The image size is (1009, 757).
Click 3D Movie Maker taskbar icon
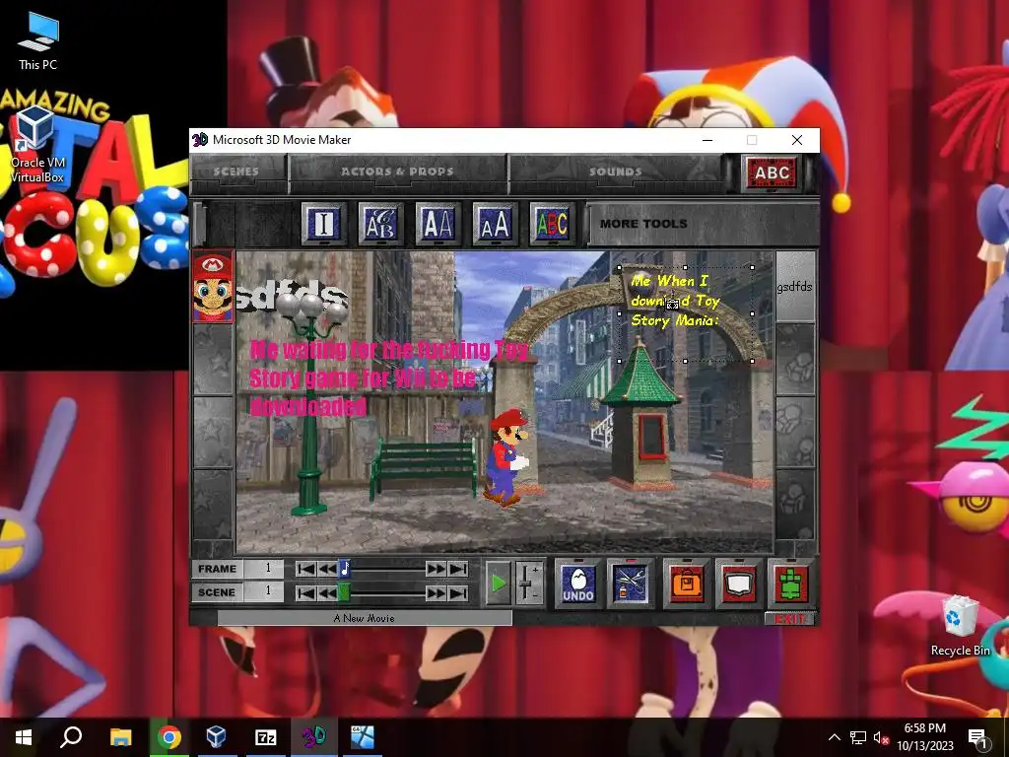click(x=313, y=737)
